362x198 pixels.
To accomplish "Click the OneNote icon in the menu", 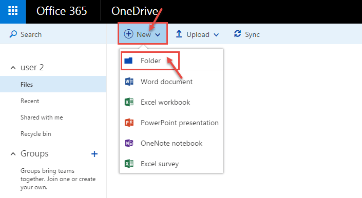I will click(129, 143).
